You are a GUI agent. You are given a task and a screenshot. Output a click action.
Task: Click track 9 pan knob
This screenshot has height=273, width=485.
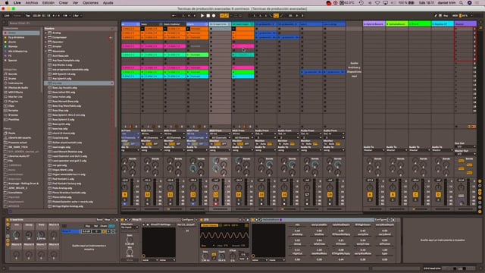[x=124, y=187]
